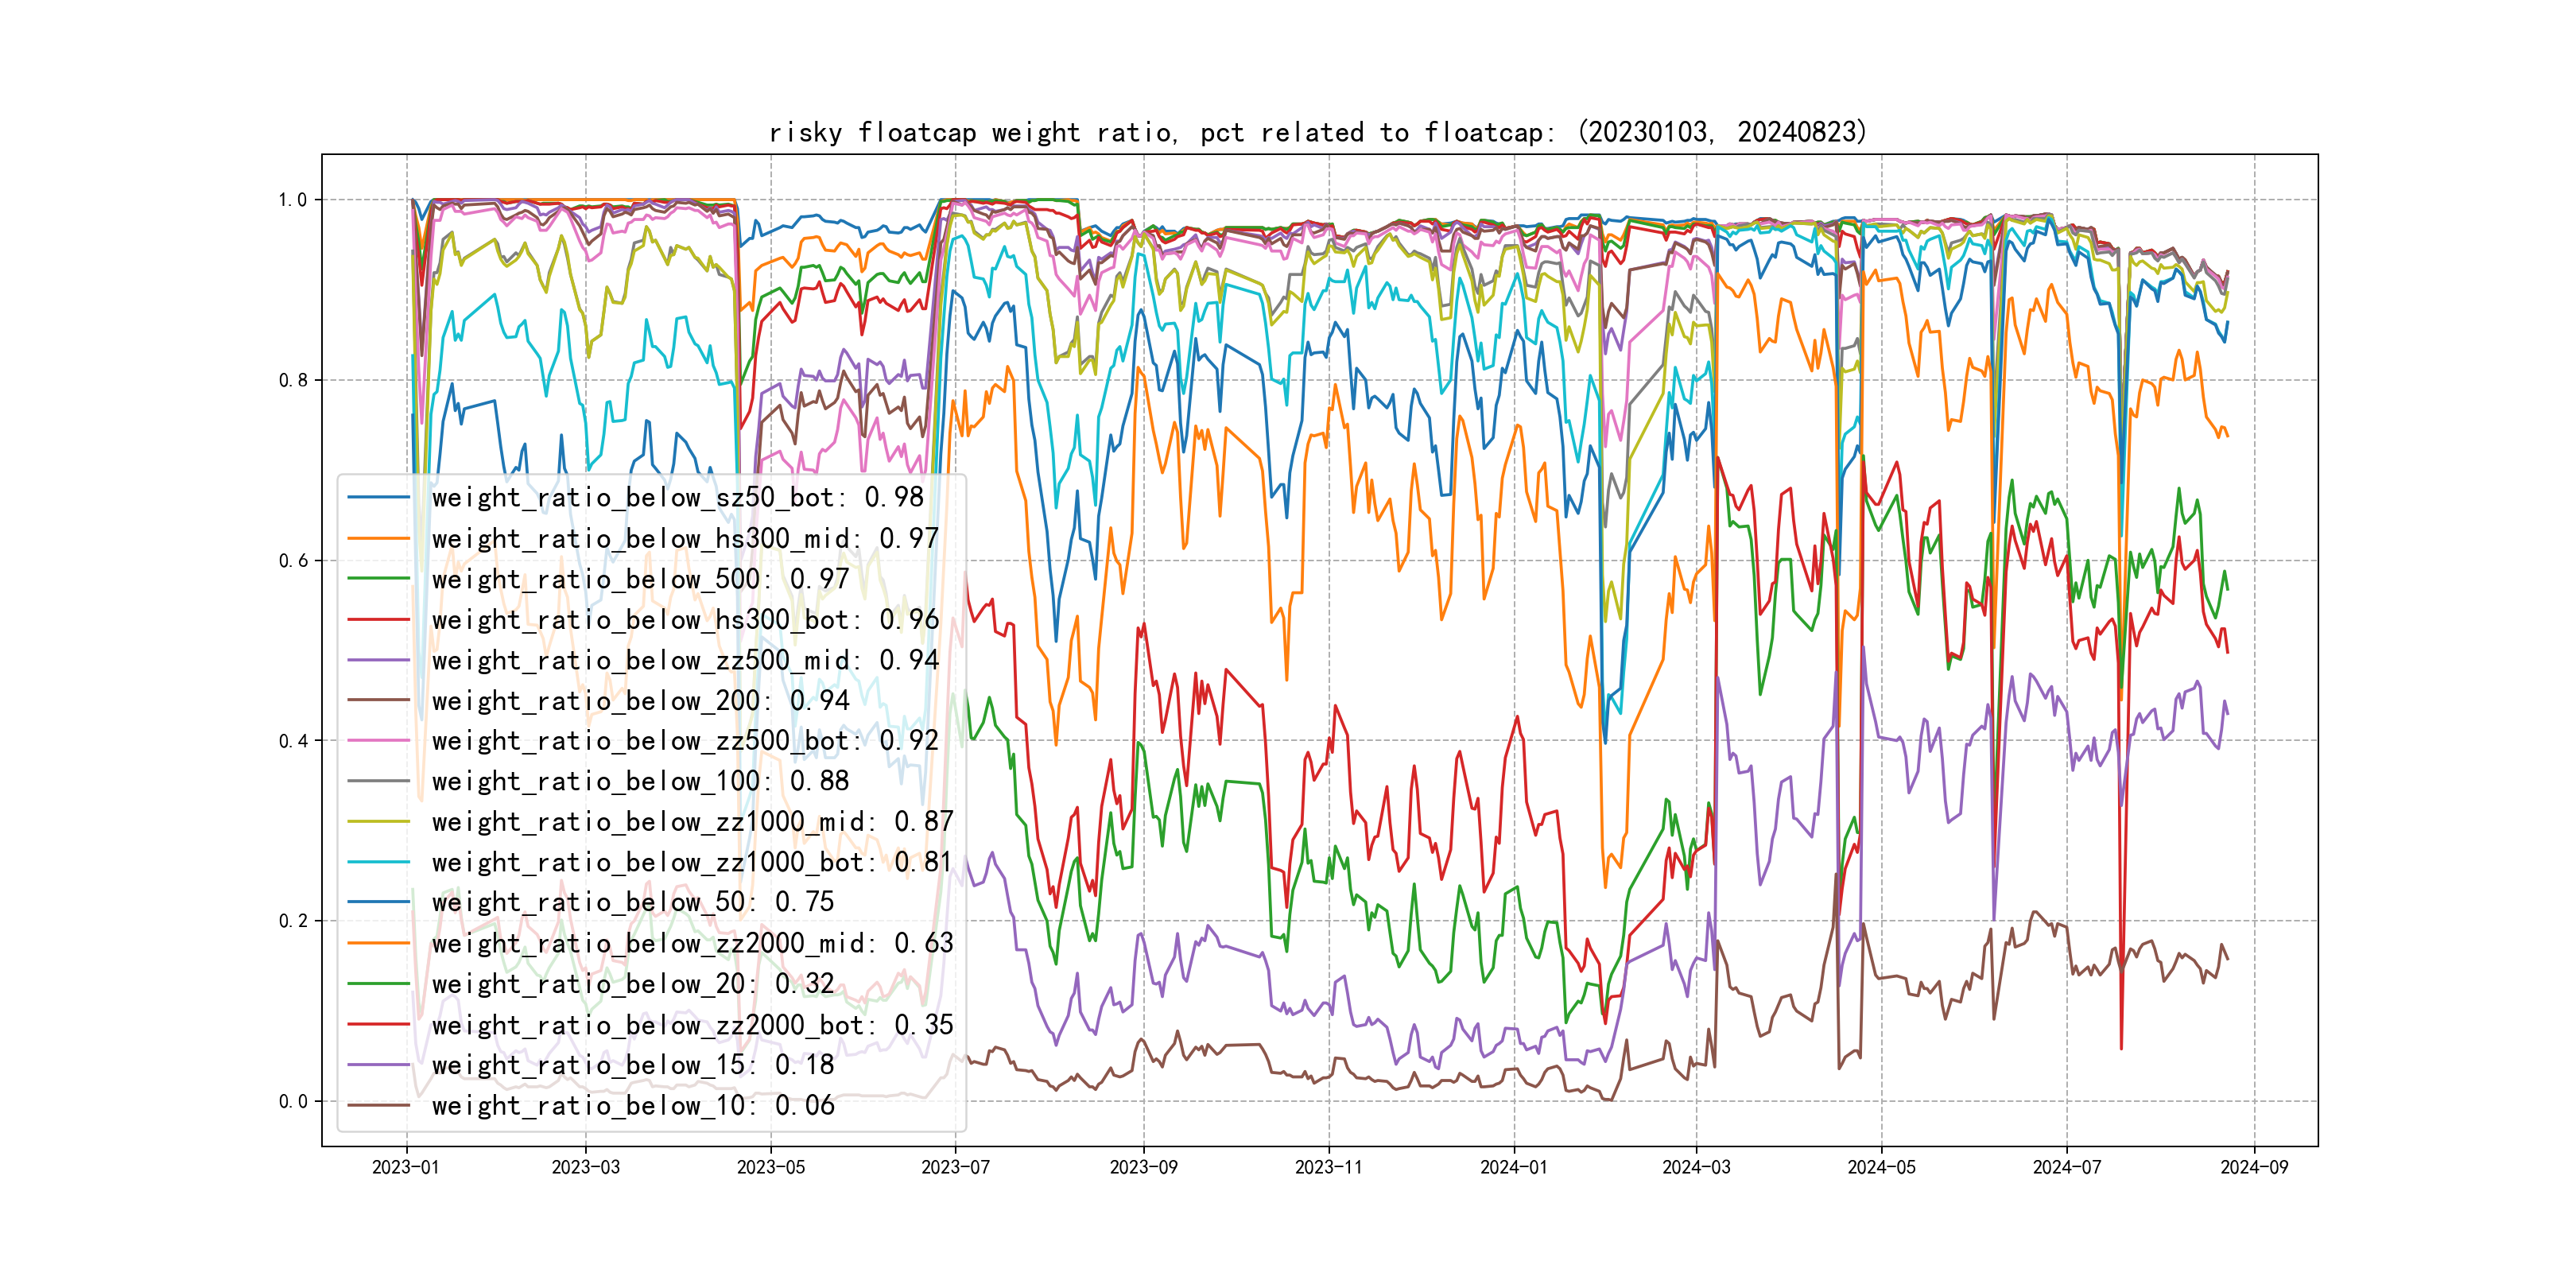Click legend entry weight_ratio_below_zz2000_bot

692,1025
